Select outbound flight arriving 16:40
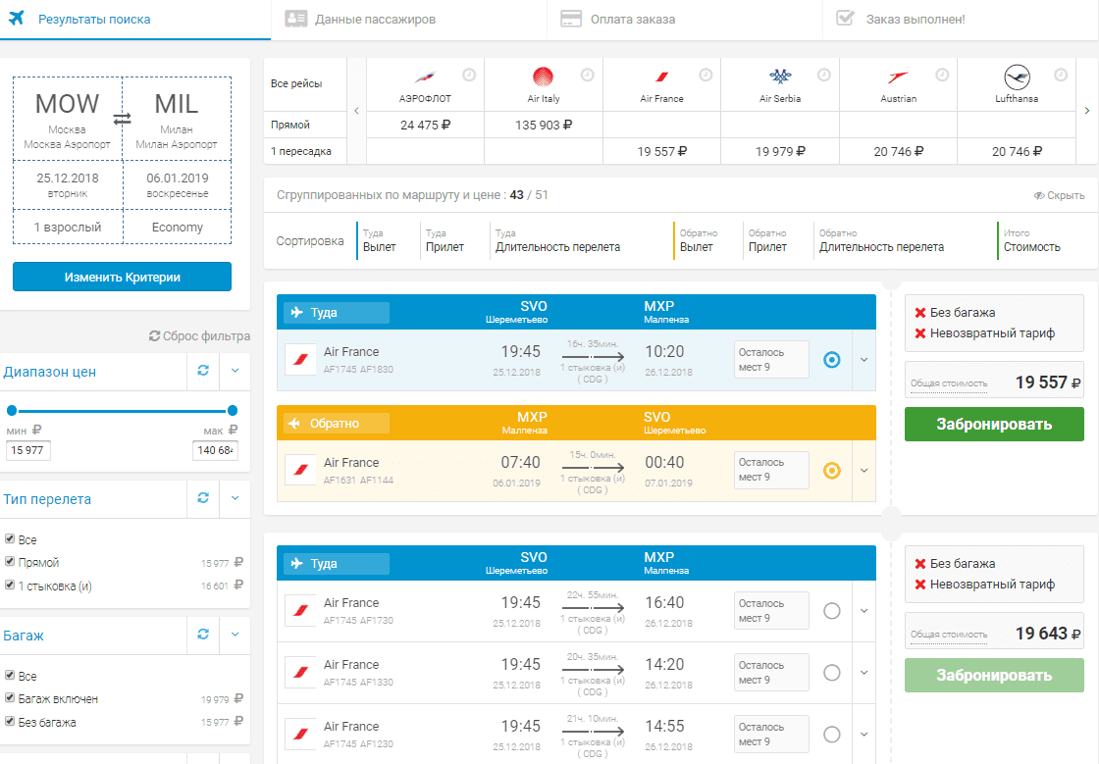 832,611
